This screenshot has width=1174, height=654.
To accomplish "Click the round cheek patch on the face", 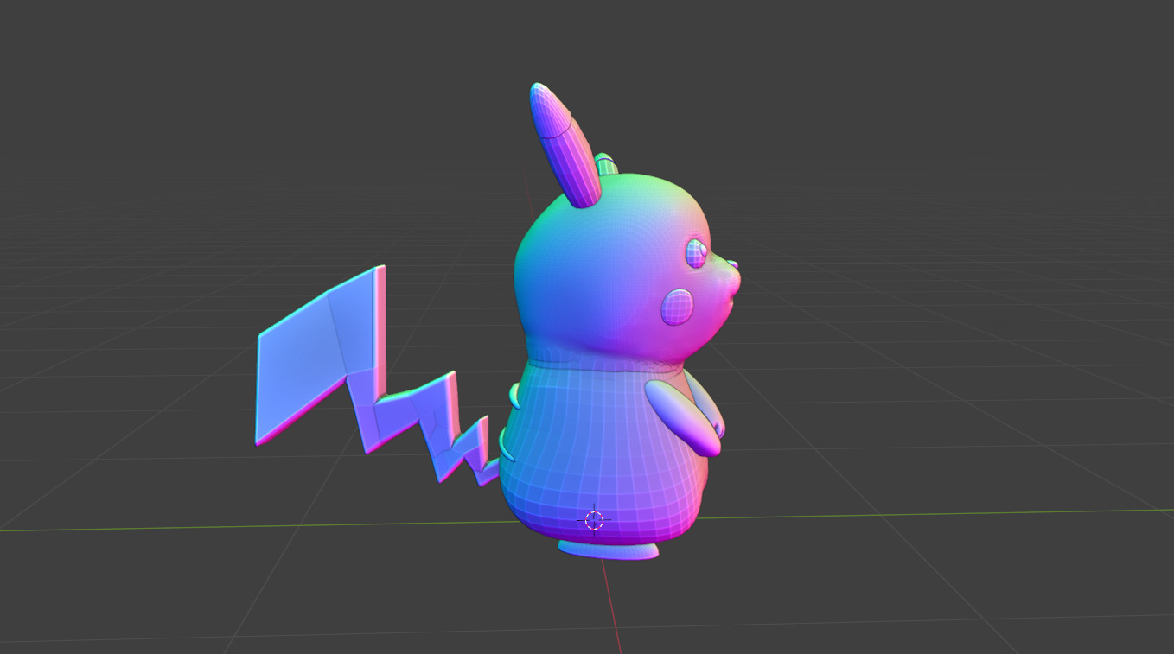I will pyautogui.click(x=678, y=306).
